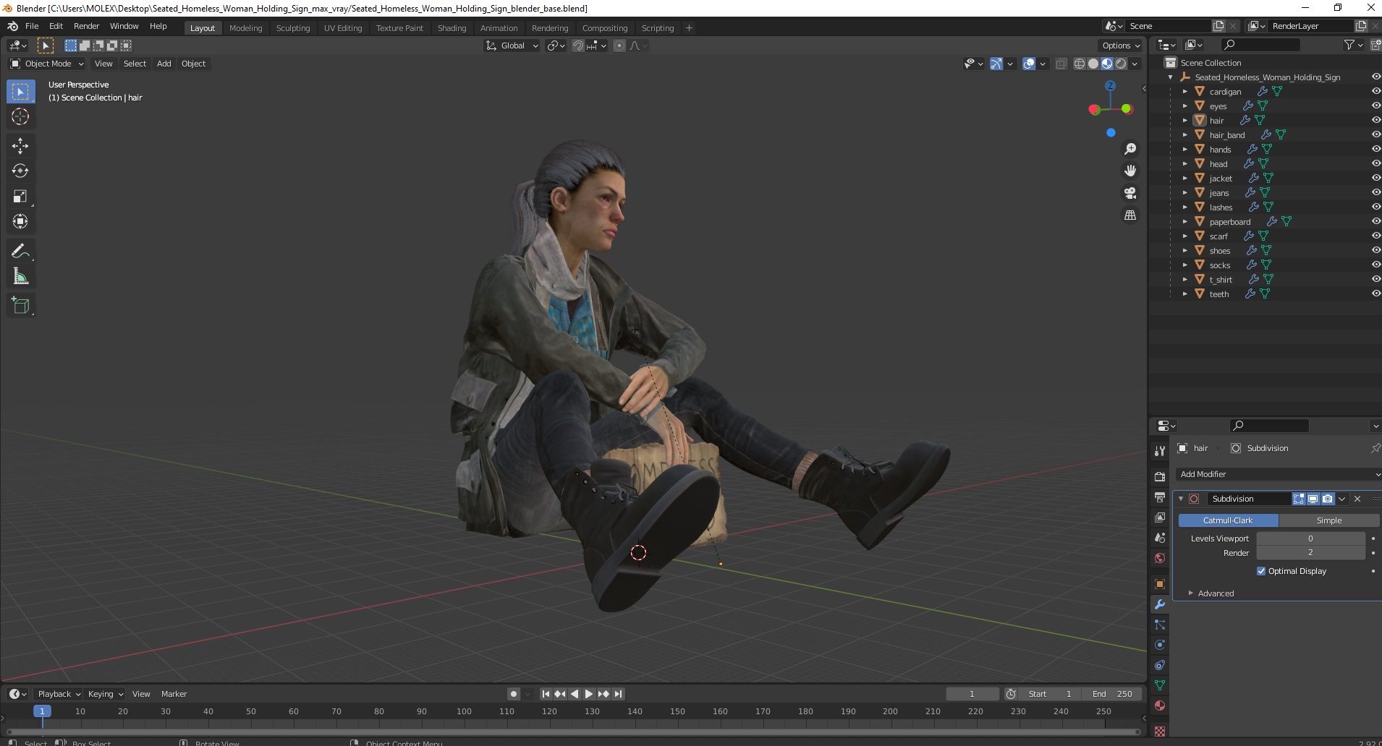Click the zoom view magnifier icon
This screenshot has width=1382, height=746.
tap(1130, 149)
